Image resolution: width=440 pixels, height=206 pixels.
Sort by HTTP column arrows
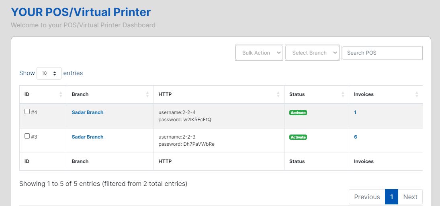[278, 94]
